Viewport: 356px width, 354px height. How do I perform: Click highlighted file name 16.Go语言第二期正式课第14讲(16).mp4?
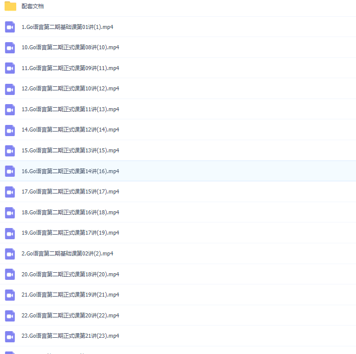tap(70, 171)
